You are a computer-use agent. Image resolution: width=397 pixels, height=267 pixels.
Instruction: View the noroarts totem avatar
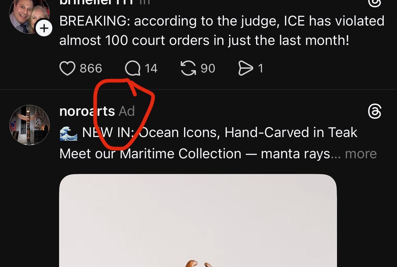click(x=30, y=125)
